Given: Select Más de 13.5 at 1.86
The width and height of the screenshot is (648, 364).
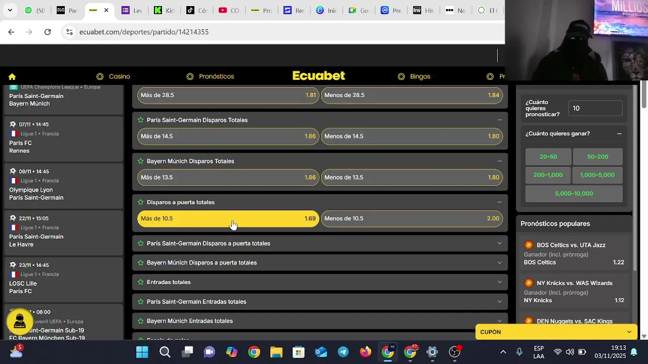Looking at the screenshot, I should (x=228, y=177).
